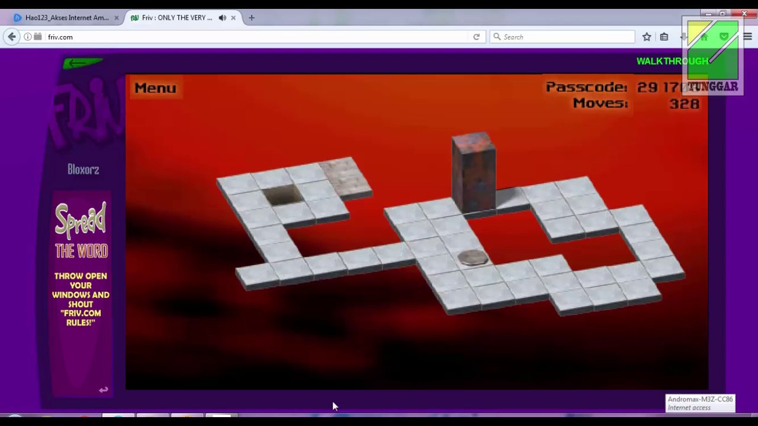Click the friv.com address bar
This screenshot has height=426, width=758.
pyautogui.click(x=255, y=37)
